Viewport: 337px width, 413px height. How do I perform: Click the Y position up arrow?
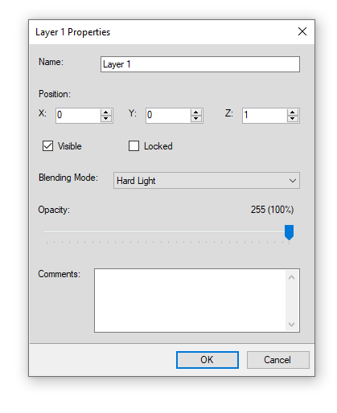[196, 112]
